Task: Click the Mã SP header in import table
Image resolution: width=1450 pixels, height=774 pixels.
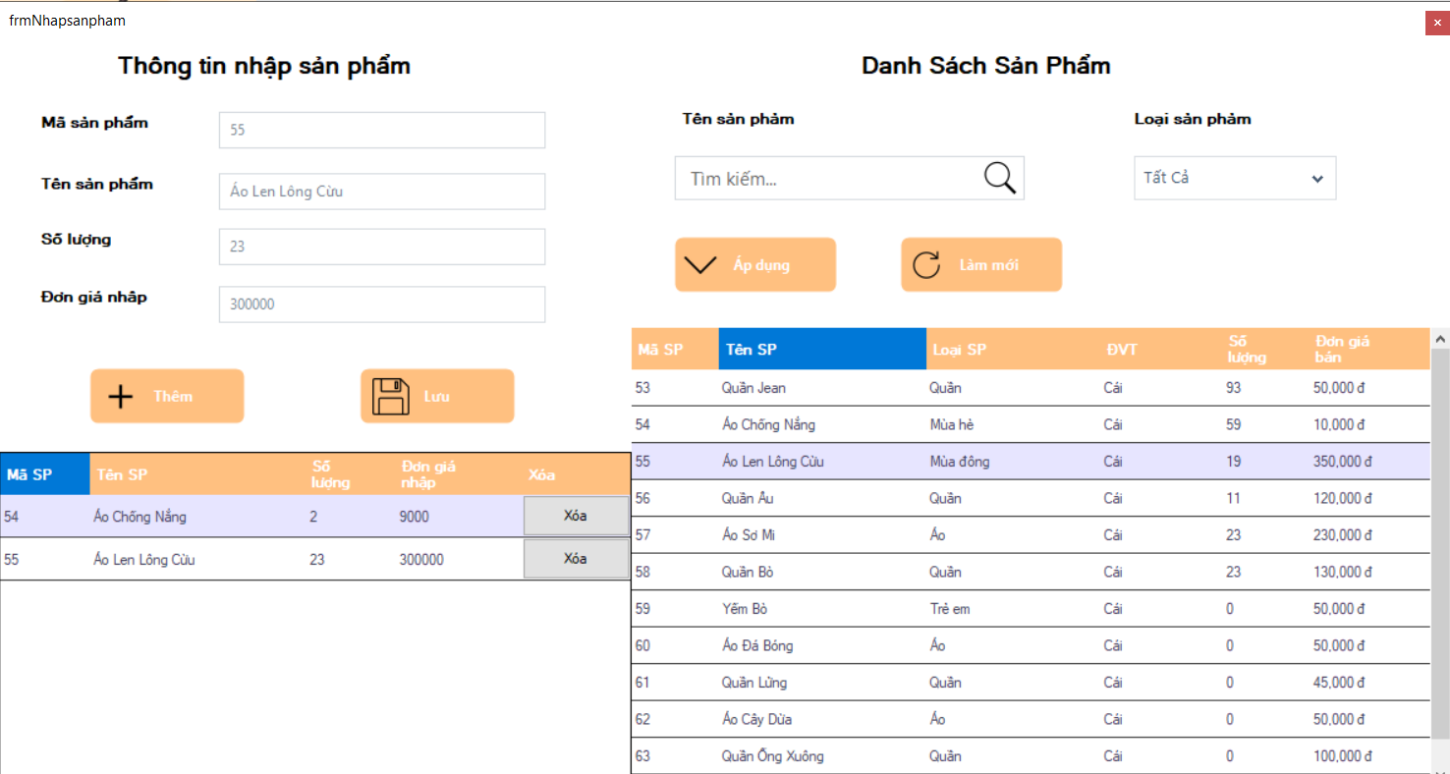Action: click(x=45, y=474)
